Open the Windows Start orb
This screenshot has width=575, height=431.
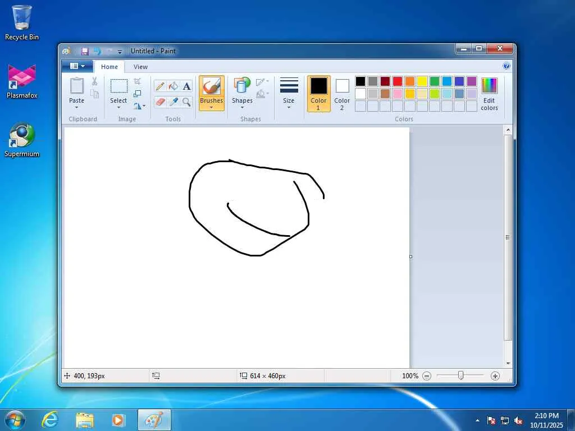(x=15, y=420)
